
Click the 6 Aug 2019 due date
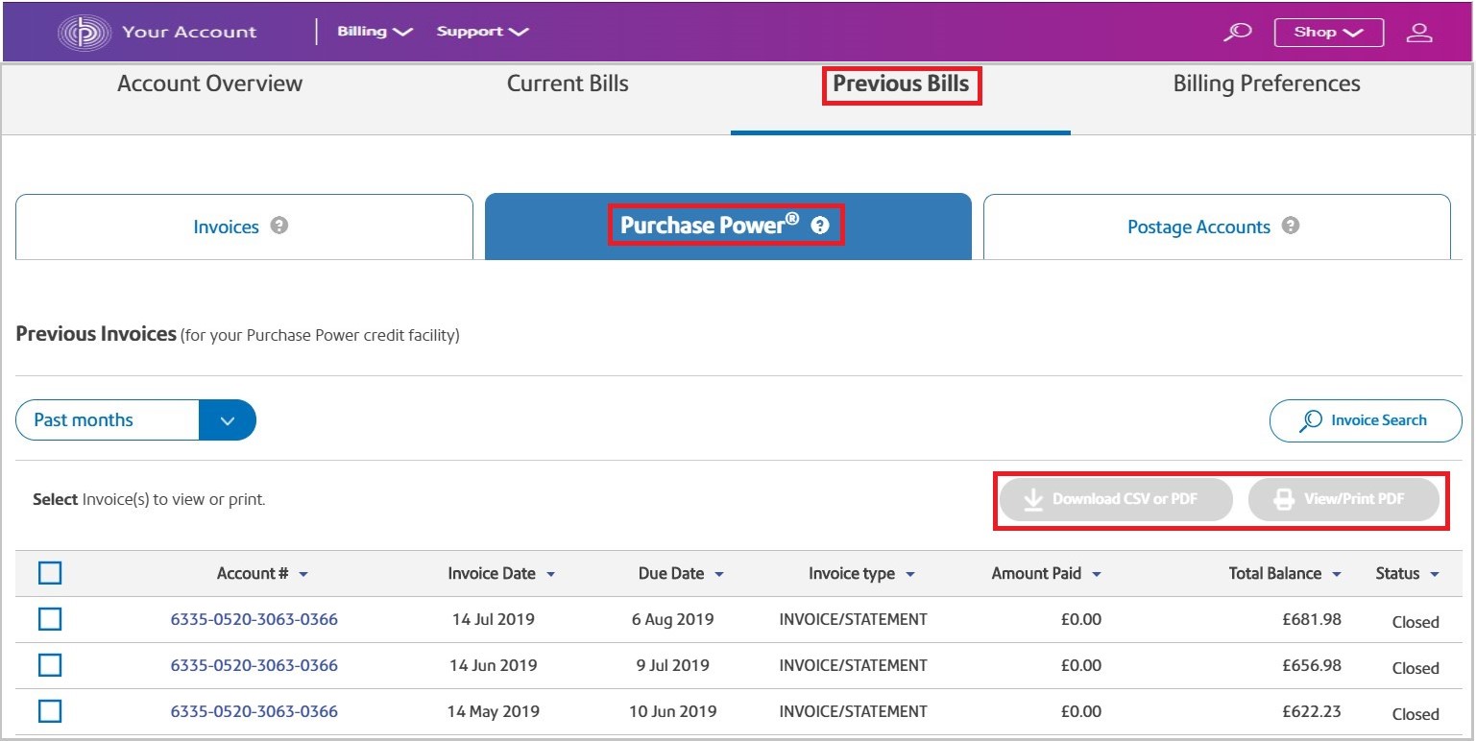click(672, 619)
